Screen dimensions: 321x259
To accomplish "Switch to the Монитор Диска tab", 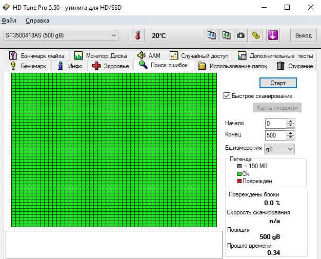I will pos(101,55).
